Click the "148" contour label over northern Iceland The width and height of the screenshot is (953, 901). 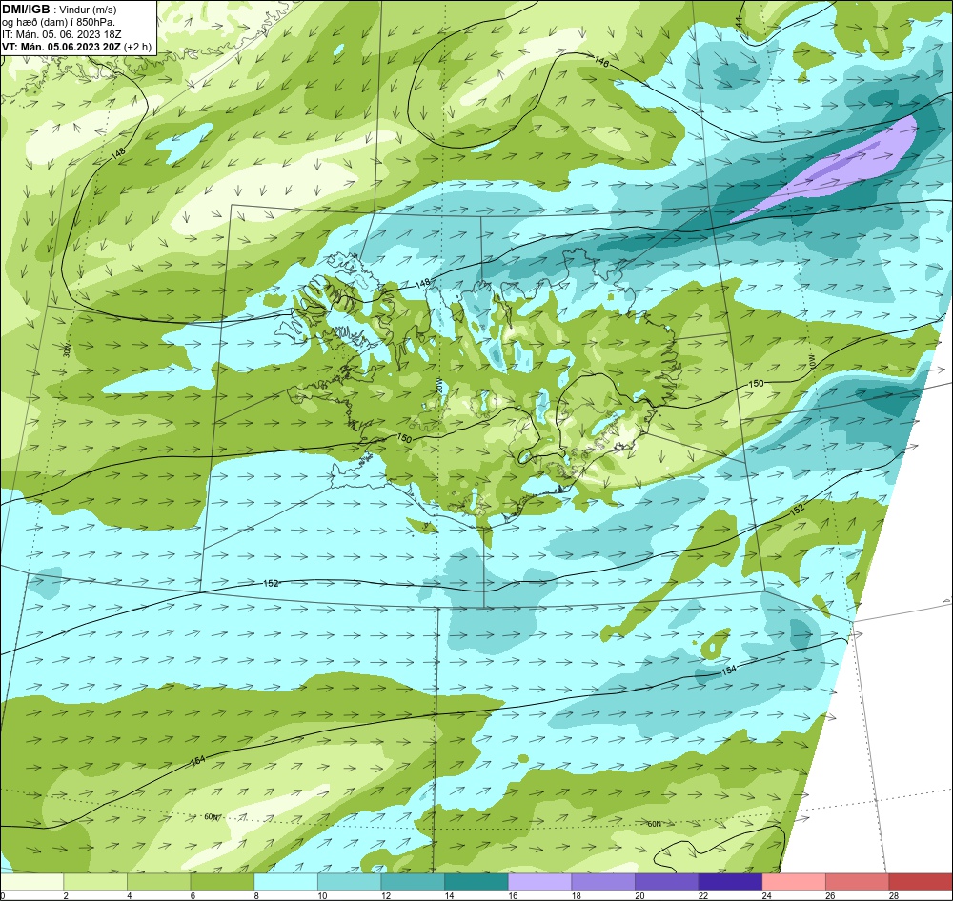pos(422,283)
